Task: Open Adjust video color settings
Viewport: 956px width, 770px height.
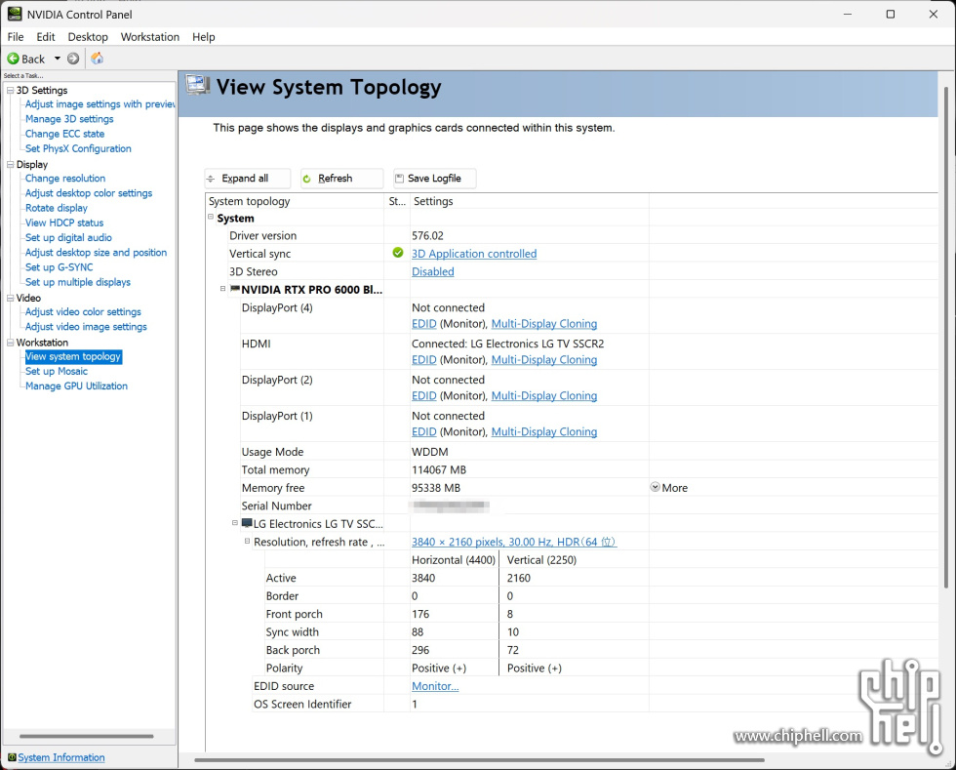Action: click(83, 311)
